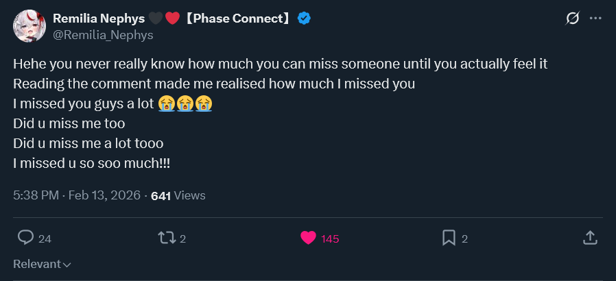
Task: Open the three-dot more options menu
Action: [595, 18]
